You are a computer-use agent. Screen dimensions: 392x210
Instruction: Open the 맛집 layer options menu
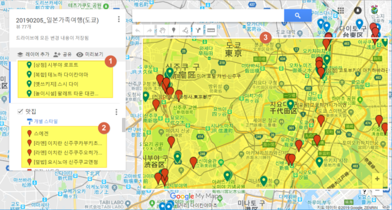[x=116, y=112]
